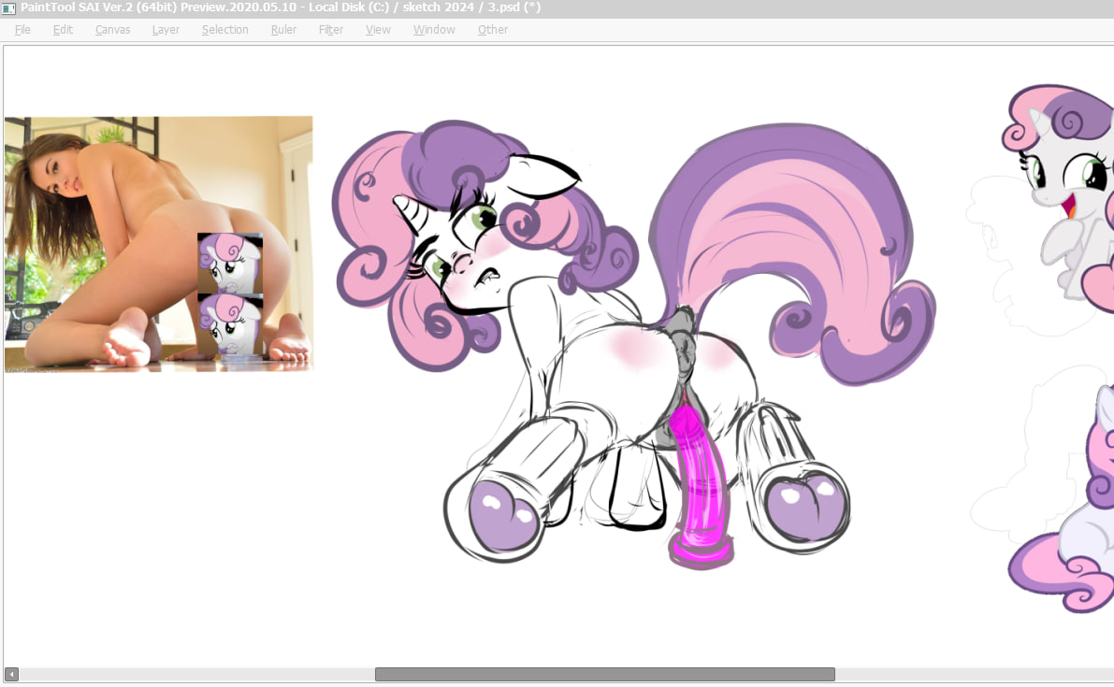This screenshot has height=687, width=1114.
Task: Click the PaintTool SAI icon in the title bar
Action: click(8, 7)
